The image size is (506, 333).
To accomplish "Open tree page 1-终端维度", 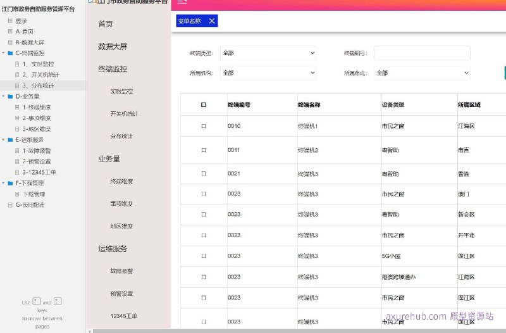I will coord(37,107).
